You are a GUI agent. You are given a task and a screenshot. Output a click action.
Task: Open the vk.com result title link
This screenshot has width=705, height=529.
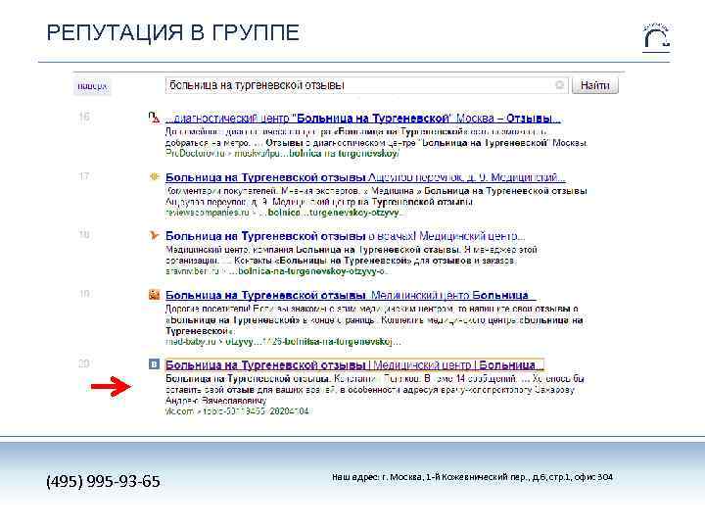point(354,364)
